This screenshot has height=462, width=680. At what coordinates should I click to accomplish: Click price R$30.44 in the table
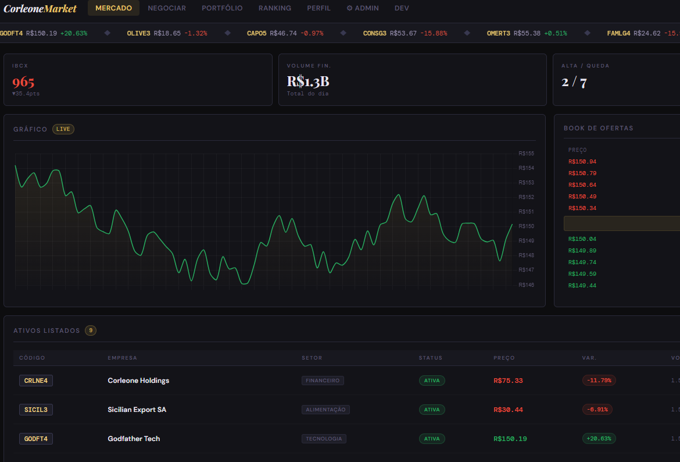tap(509, 410)
